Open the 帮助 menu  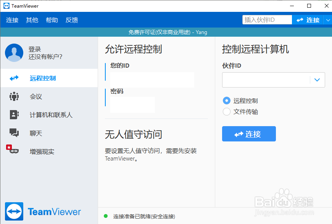pyautogui.click(x=52, y=20)
